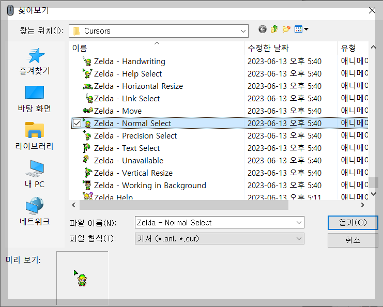383x307 pixels.
Task: Click the Zelda - Text Select cursor icon
Action: coord(86,148)
